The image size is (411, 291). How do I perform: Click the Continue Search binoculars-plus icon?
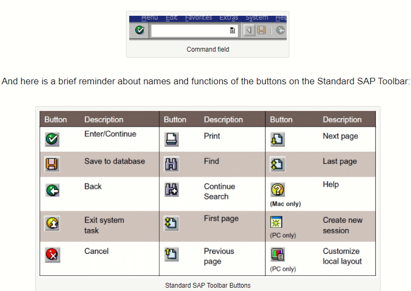tap(172, 189)
